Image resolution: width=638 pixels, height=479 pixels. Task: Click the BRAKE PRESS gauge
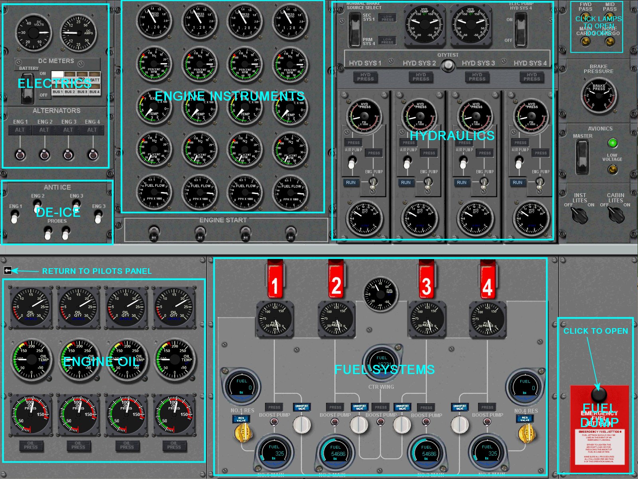click(x=598, y=95)
